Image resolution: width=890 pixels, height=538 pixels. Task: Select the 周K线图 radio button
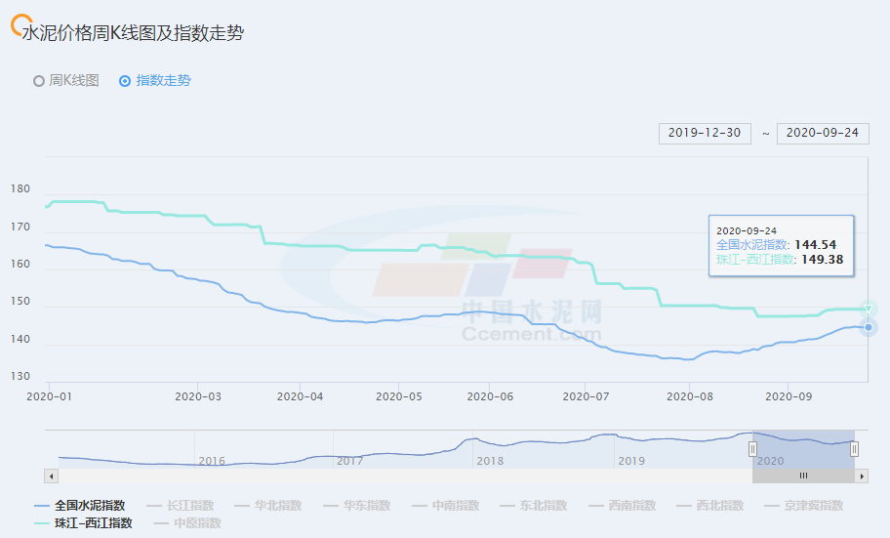point(39,81)
